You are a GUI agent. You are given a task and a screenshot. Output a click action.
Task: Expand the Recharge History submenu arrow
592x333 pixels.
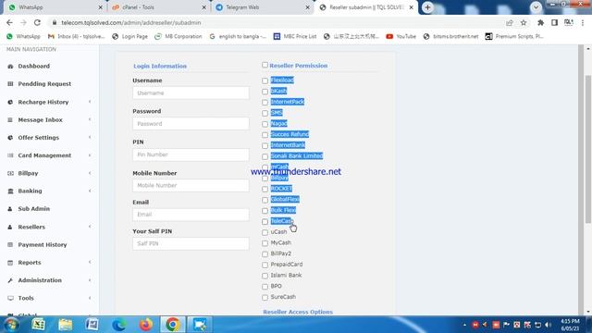pos(90,102)
